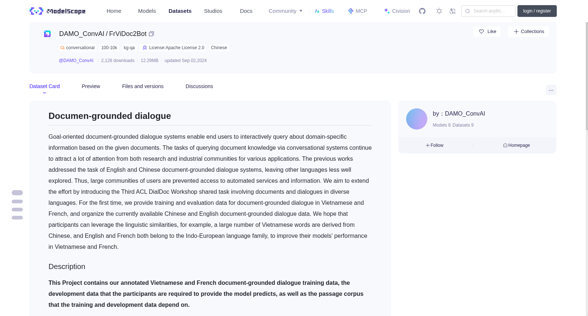Open Models 6 in the author card
This screenshot has height=316, width=588.
click(442, 125)
